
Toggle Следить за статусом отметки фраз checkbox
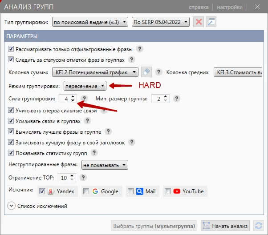11,60
